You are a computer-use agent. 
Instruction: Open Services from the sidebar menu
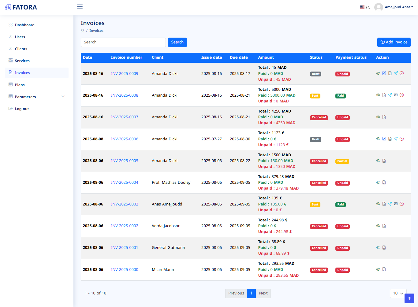pos(22,61)
